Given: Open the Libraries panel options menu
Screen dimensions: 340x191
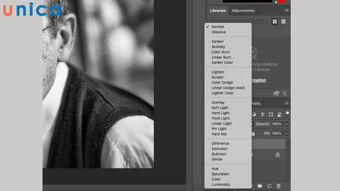Looking at the screenshot, I should pos(287,10).
